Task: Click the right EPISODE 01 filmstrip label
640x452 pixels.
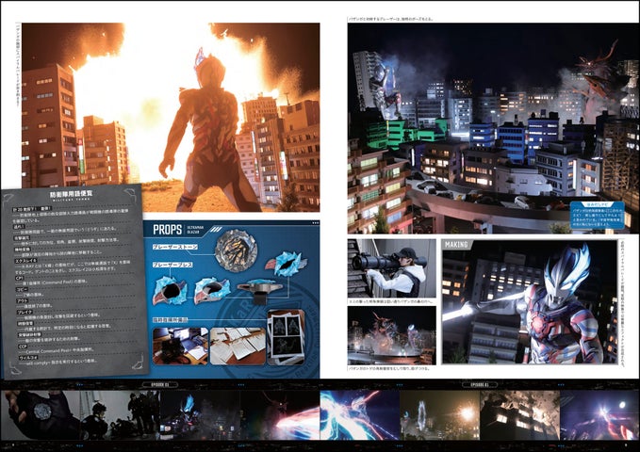Action: coord(480,385)
